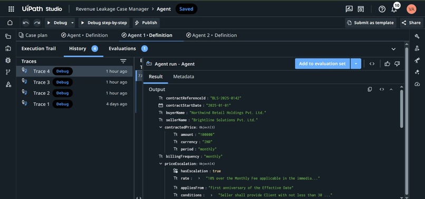Click the buyerName value Northwind Retail Holdings
The width and height of the screenshot is (425, 199).
coord(228,113)
